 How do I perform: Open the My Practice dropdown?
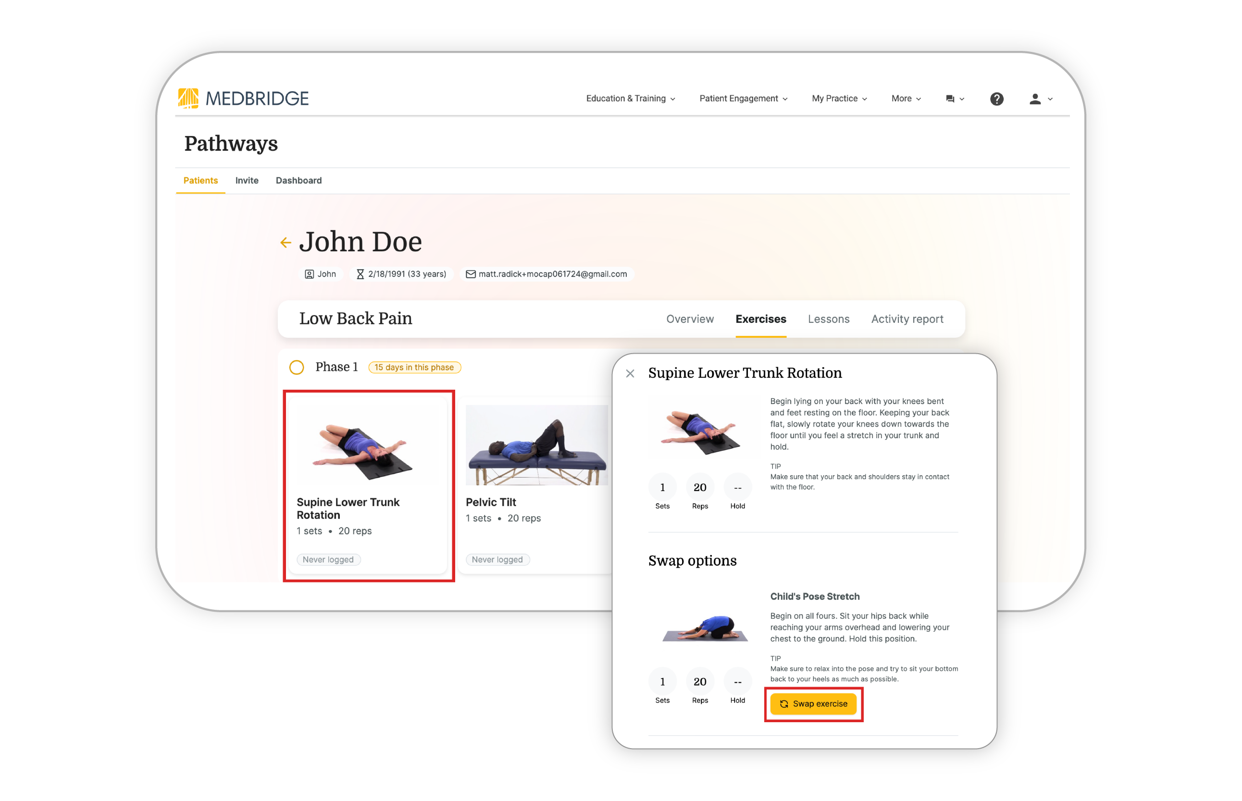click(x=839, y=99)
